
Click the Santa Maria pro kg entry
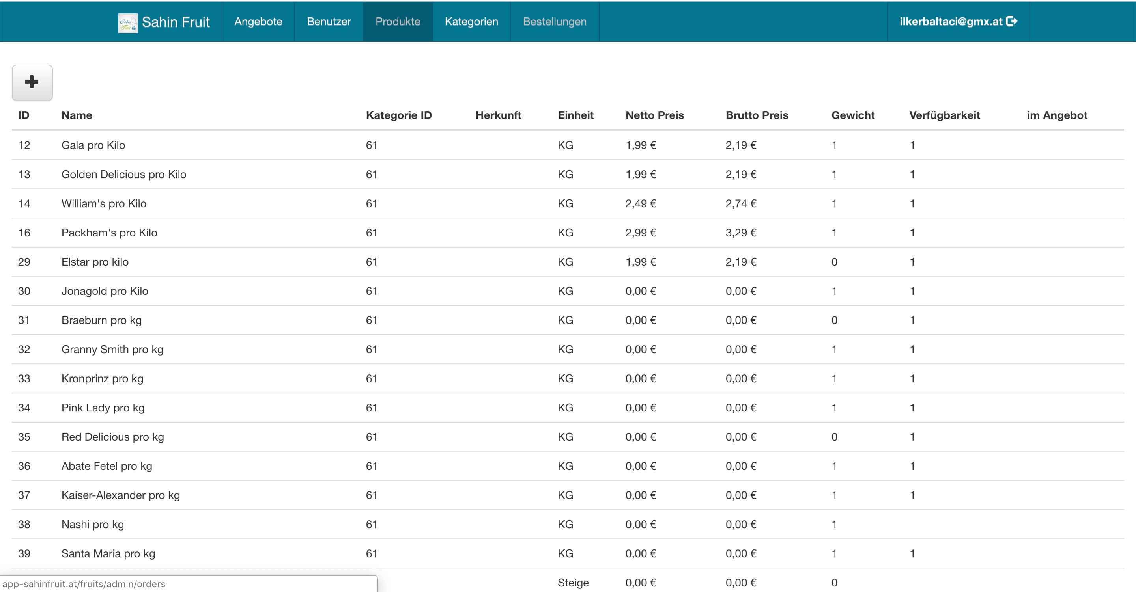point(108,553)
